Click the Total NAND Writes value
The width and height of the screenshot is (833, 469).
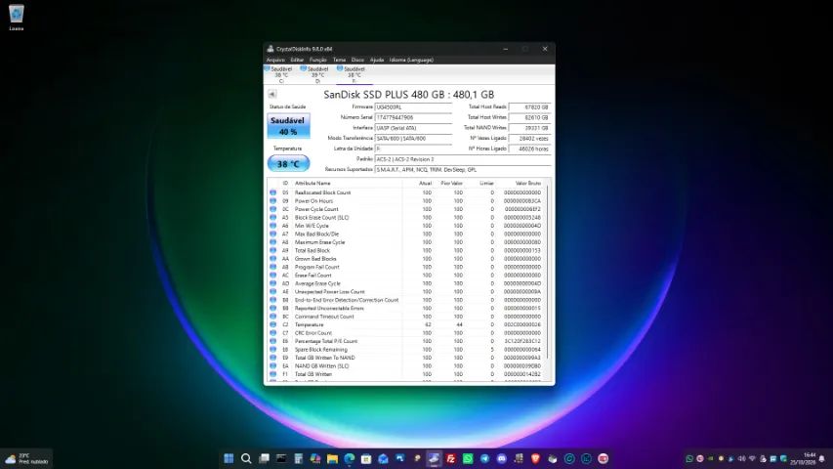529,128
